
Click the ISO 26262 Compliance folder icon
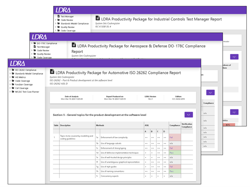tap(13, 70)
